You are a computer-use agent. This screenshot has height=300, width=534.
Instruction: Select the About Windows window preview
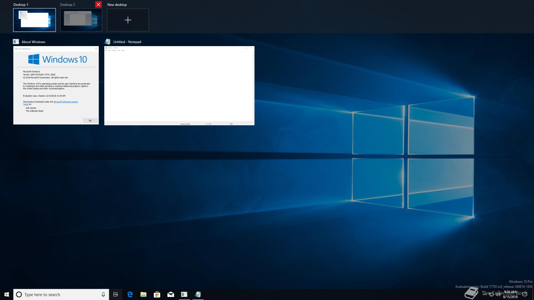coord(56,85)
